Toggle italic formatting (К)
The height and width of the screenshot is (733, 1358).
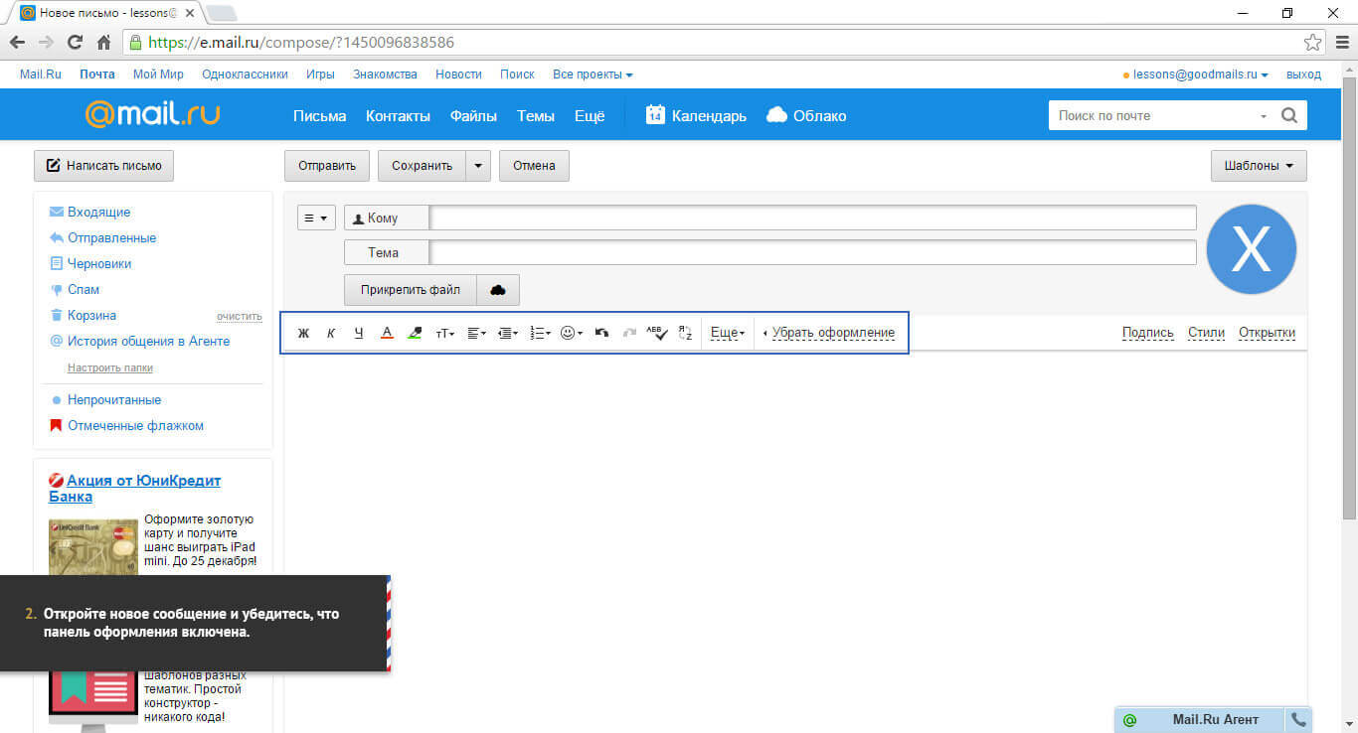331,334
